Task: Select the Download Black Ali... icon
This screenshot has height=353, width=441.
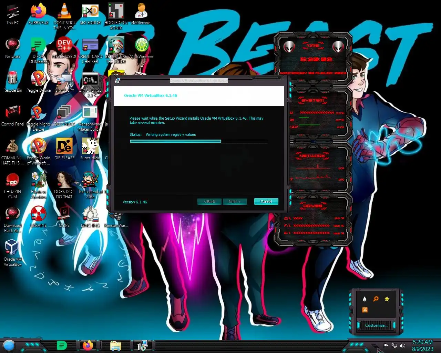Action: pyautogui.click(x=13, y=219)
